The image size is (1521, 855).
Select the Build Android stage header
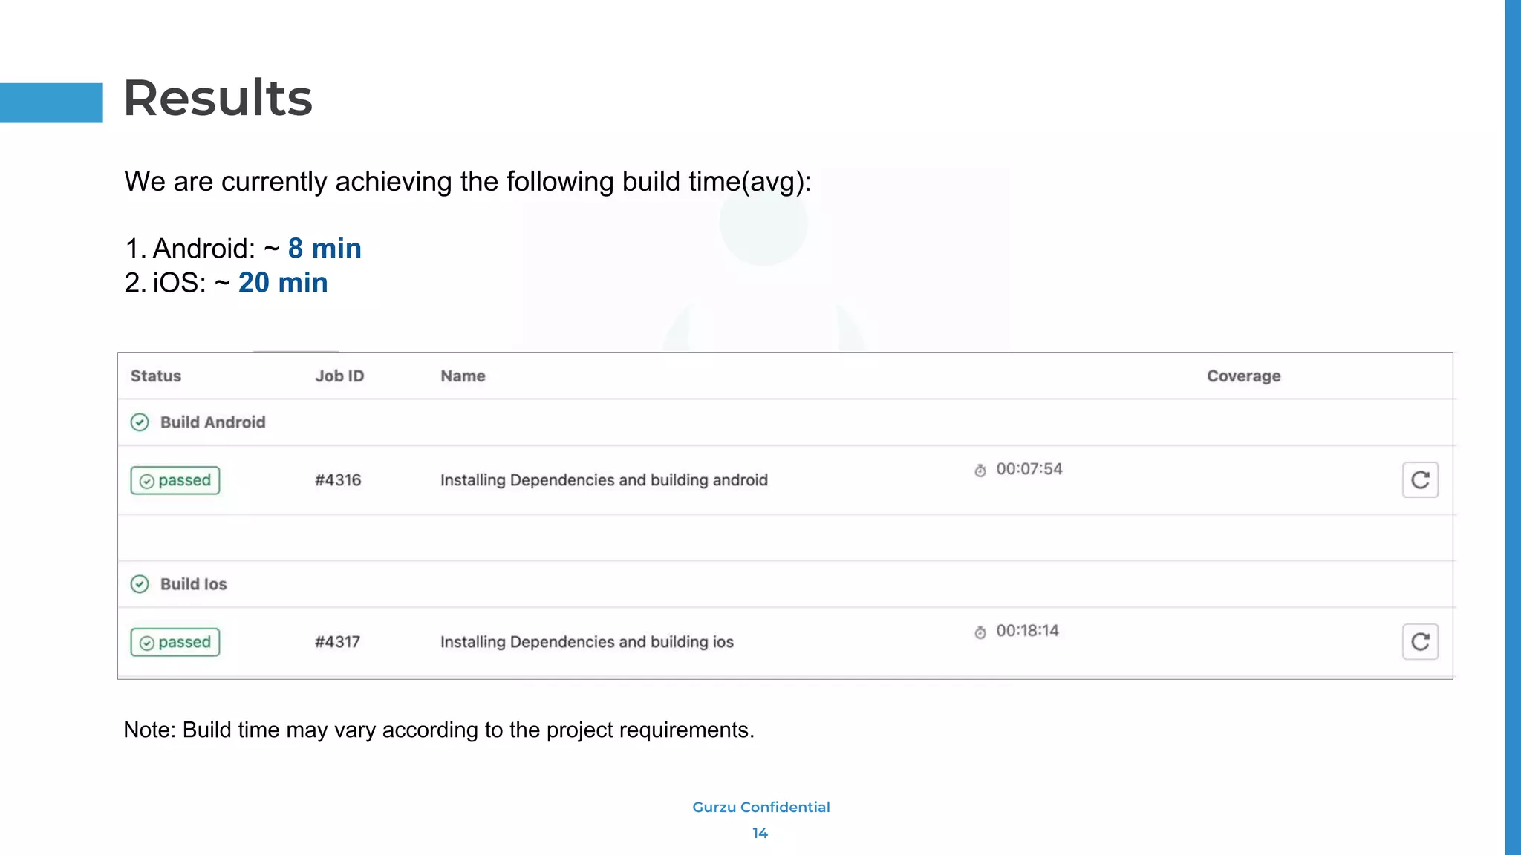coord(212,422)
